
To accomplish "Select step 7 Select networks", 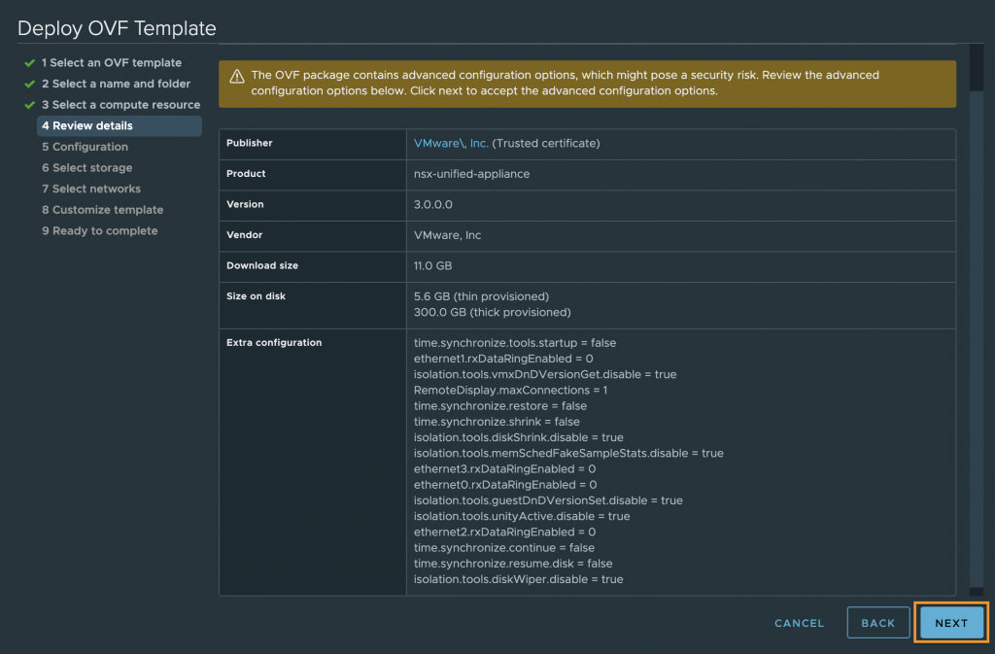I will click(x=91, y=189).
